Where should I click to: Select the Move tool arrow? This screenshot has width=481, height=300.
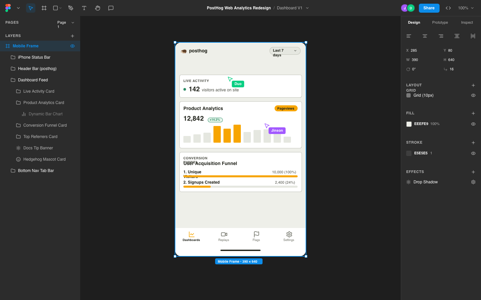coord(31,8)
